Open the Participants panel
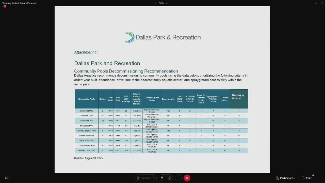The width and height of the screenshot is (325, 183). tap(285, 178)
